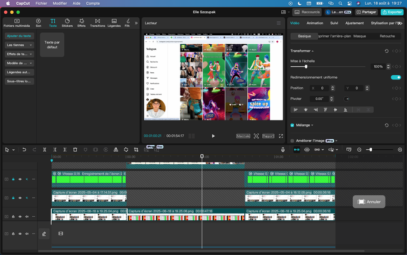Click the Partager button
The image size is (407, 255).
[366, 12]
